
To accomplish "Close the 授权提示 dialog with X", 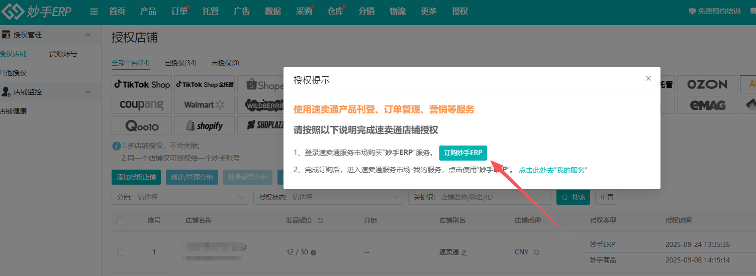I will [x=648, y=78].
